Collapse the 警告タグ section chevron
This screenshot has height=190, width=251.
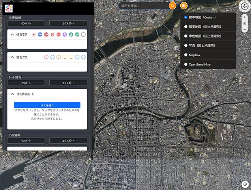(x=12, y=57)
